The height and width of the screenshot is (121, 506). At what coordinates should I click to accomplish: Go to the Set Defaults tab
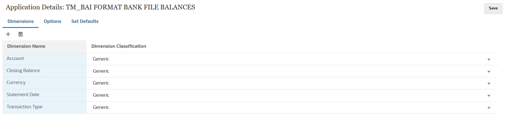85,21
